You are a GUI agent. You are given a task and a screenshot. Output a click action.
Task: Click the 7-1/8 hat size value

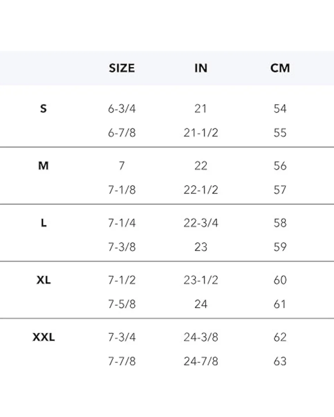point(121,190)
